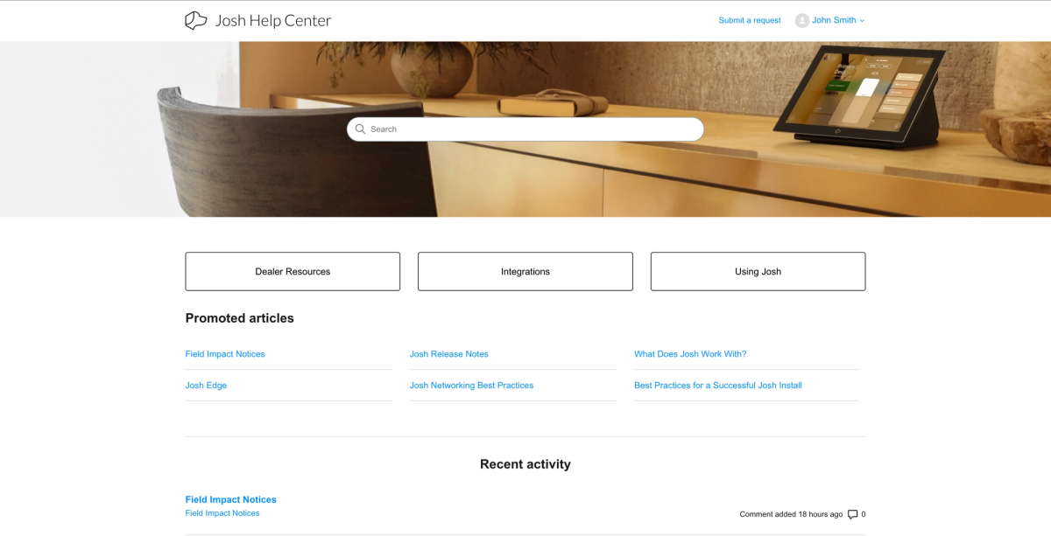1051x536 pixels.
Task: Click the Josh Help Center title text
Action: [273, 21]
